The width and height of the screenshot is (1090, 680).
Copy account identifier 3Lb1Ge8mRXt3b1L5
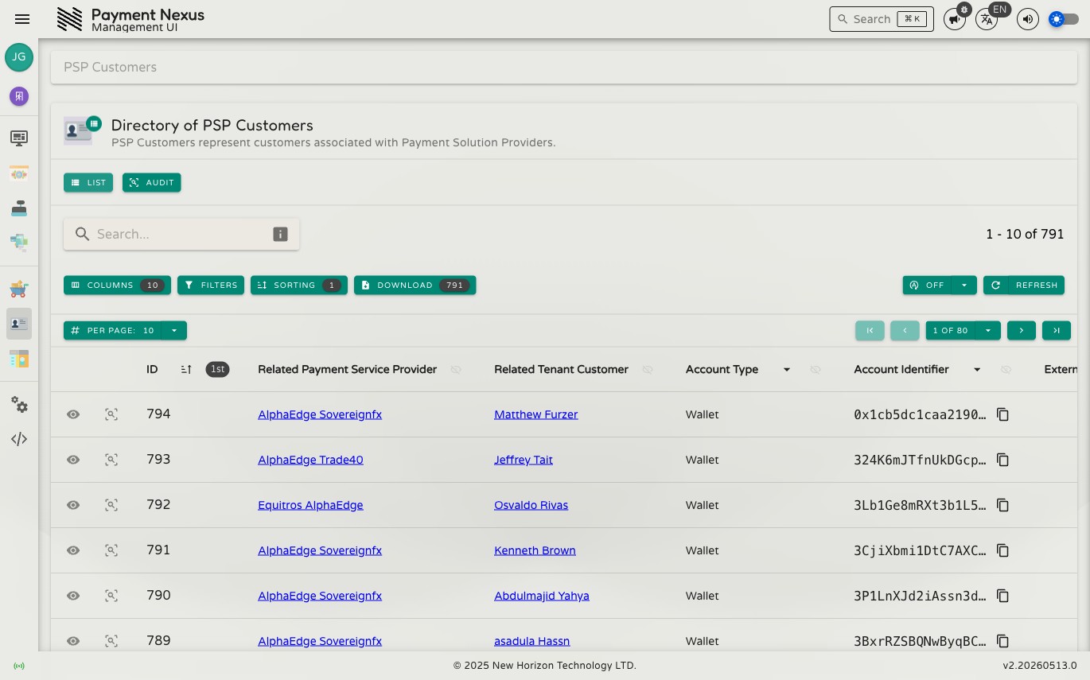point(1003,505)
